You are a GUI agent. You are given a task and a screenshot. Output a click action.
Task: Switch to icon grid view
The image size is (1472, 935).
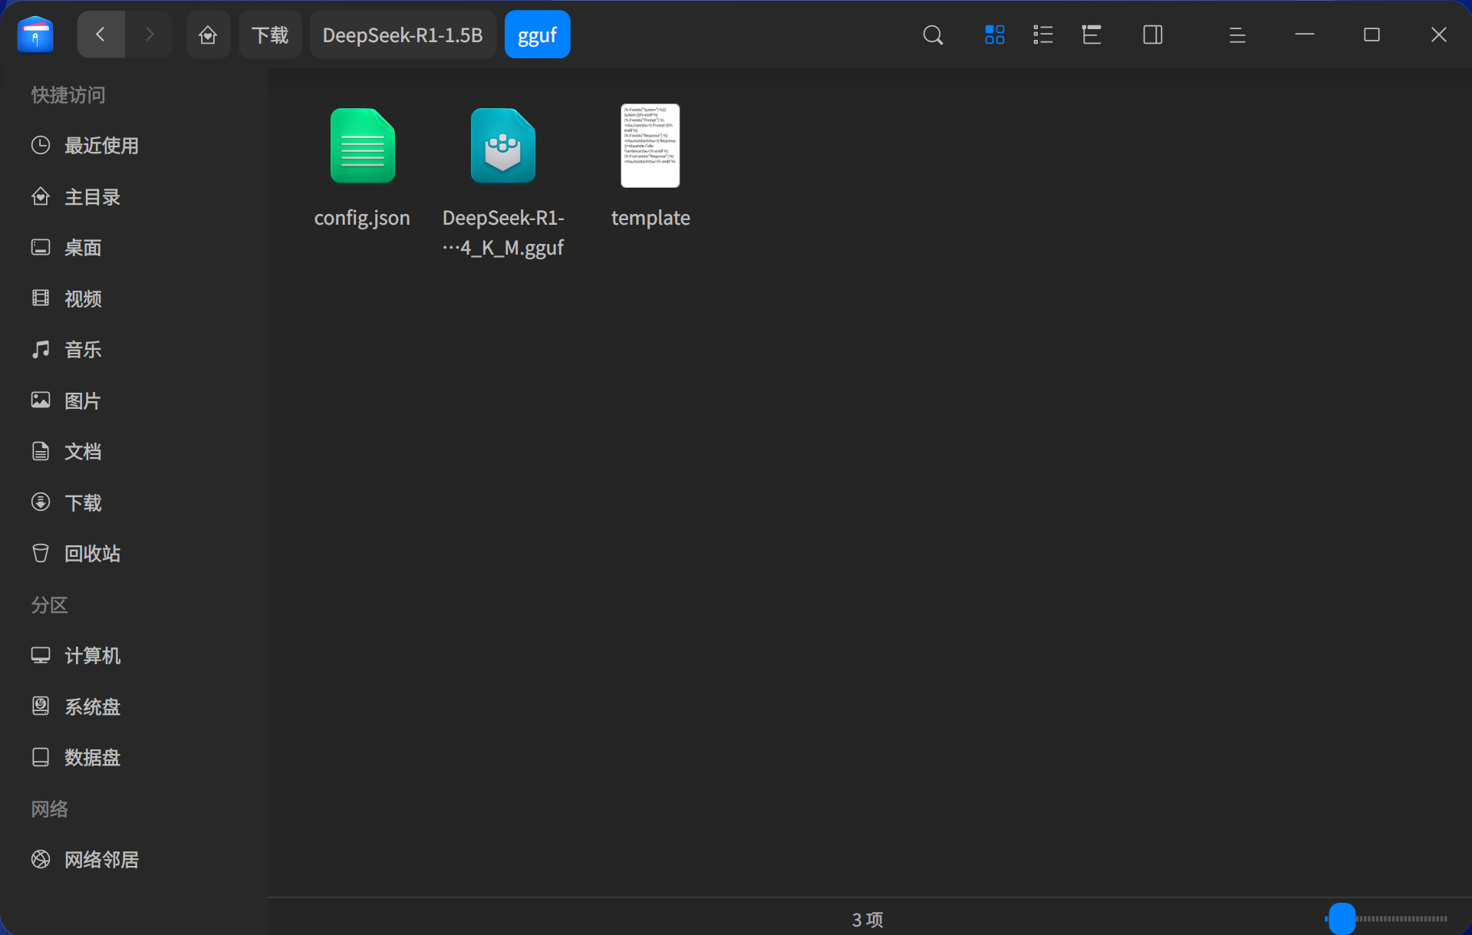994,35
